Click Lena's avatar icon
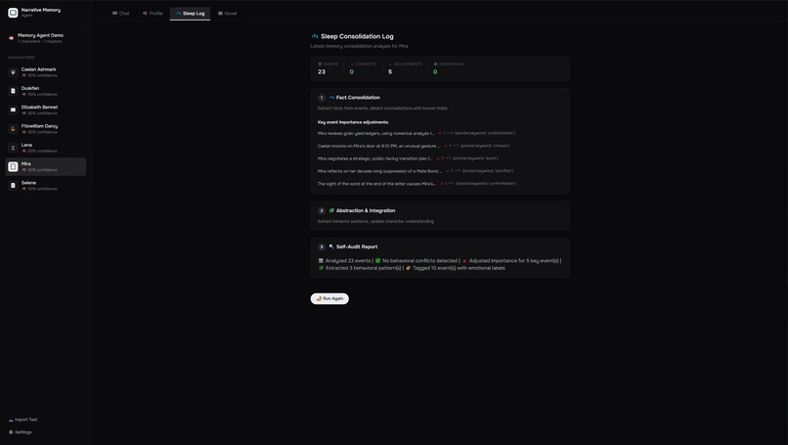 [13, 148]
